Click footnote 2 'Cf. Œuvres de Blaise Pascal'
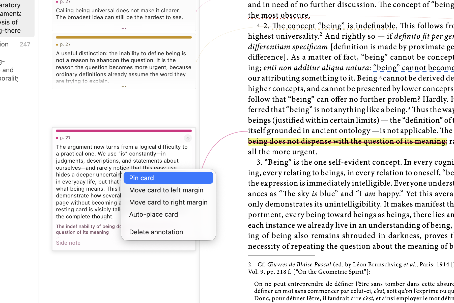The image size is (454, 303). (x=351, y=268)
